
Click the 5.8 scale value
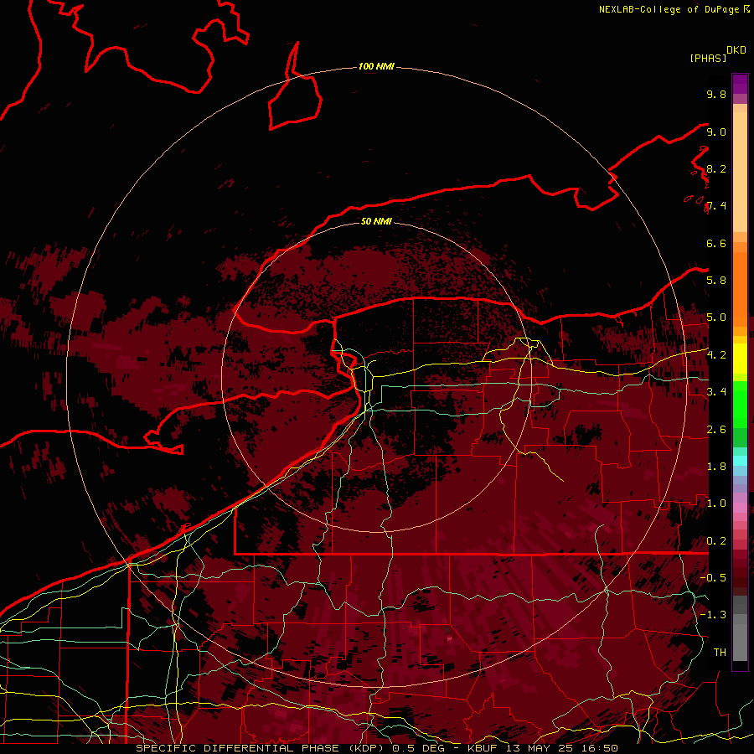coord(716,280)
